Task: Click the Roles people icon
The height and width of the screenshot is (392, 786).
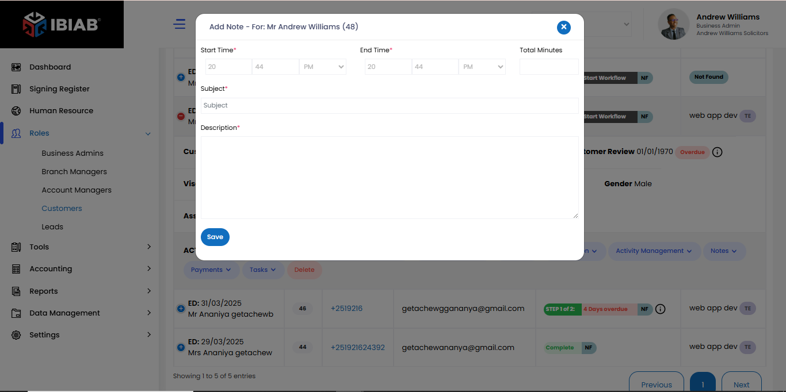Action: coord(16,133)
